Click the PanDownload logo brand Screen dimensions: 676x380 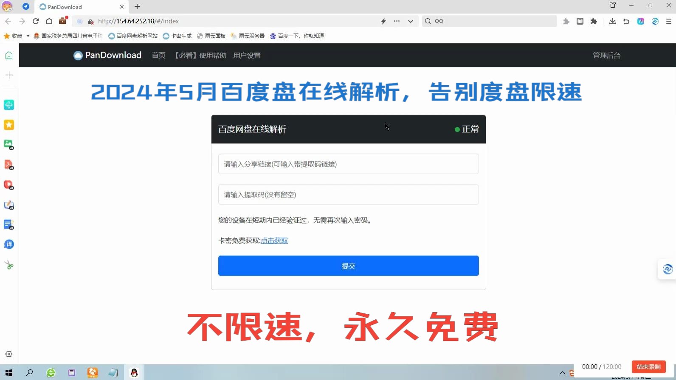107,55
